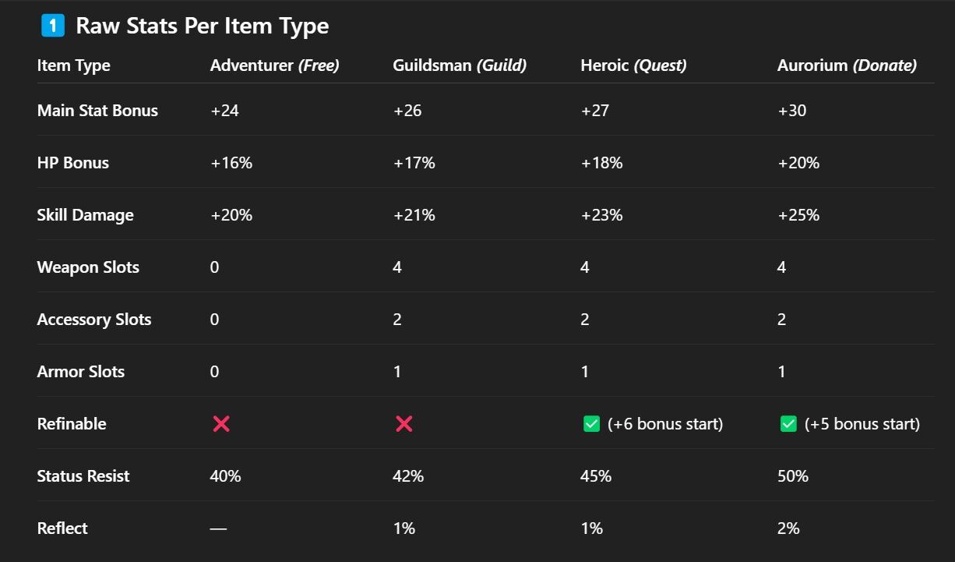
Task: Click the Heroic (Quest) column header
Action: (633, 65)
